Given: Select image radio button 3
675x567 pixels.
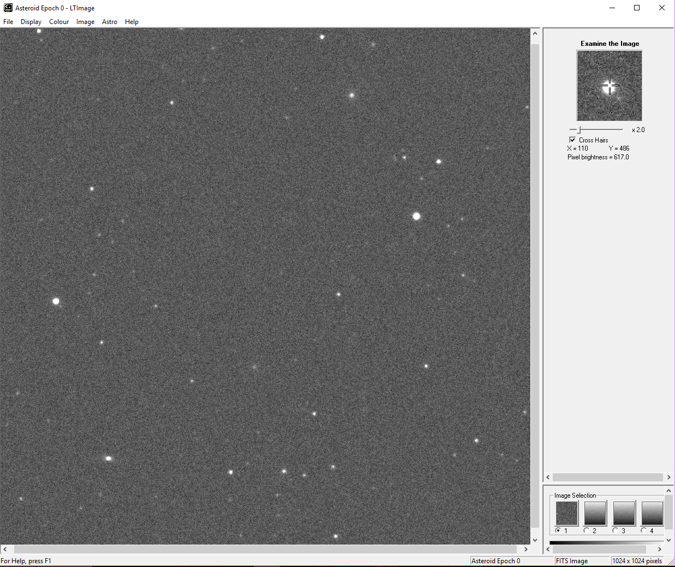Looking at the screenshot, I should click(x=616, y=530).
